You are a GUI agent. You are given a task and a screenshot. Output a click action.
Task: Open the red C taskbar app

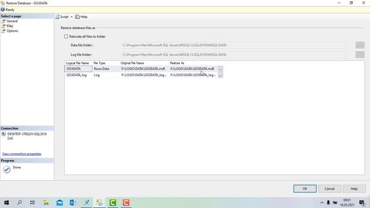(x=126, y=203)
